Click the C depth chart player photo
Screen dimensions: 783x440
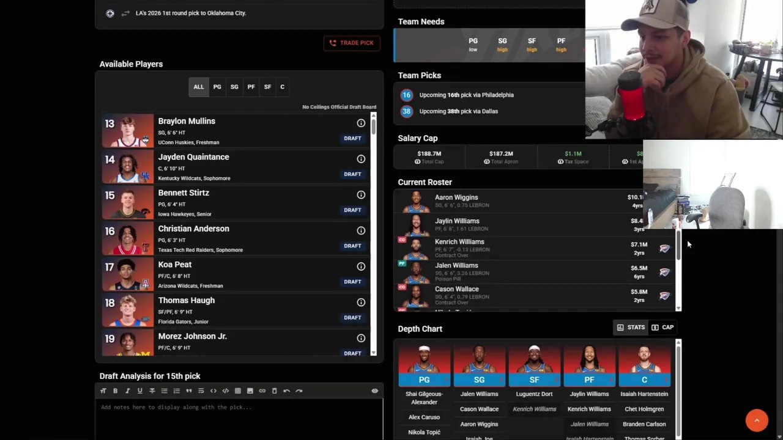(644, 359)
